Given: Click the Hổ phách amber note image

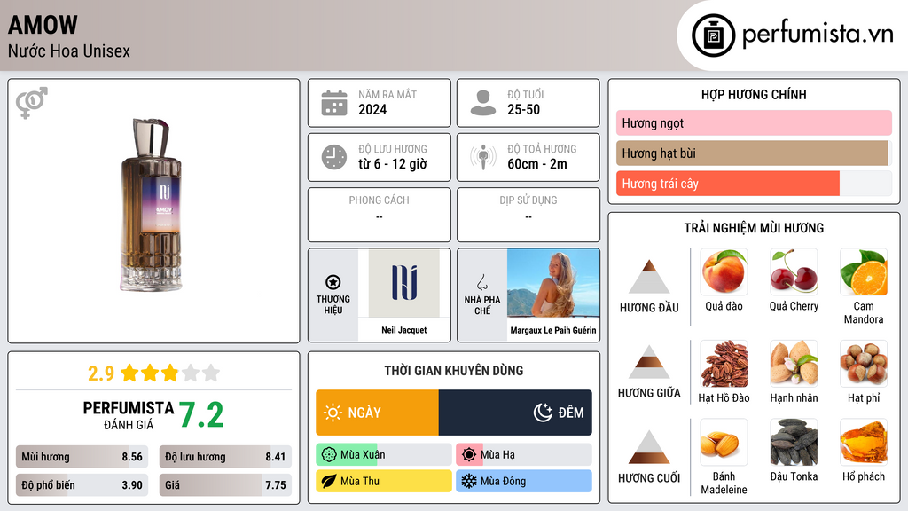Looking at the screenshot, I should [x=864, y=442].
